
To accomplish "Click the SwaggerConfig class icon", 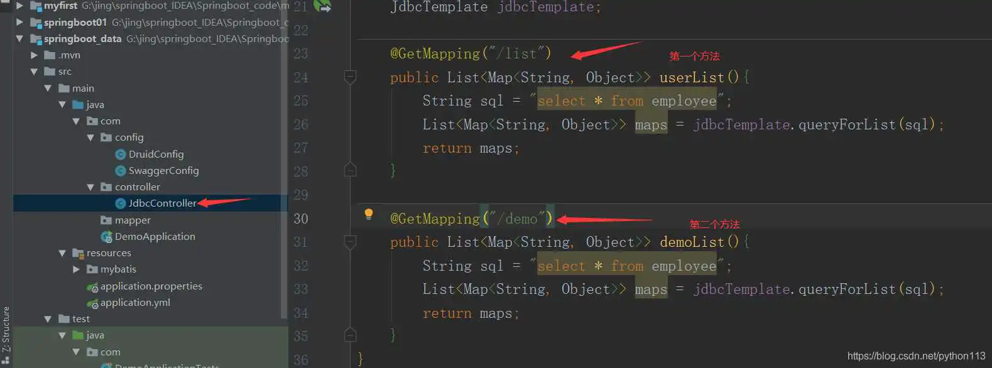I will (x=121, y=171).
